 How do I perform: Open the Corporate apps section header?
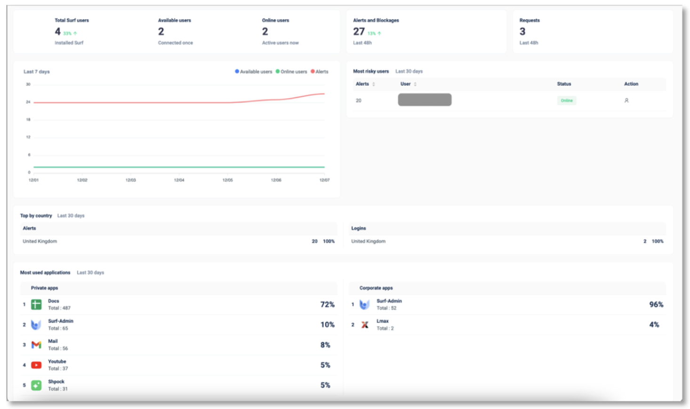pos(376,288)
